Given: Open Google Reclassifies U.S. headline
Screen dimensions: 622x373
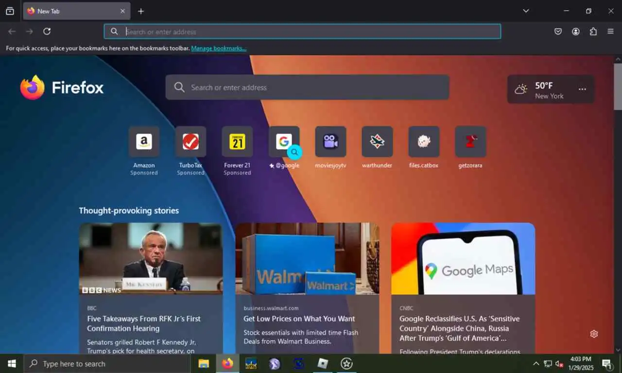Looking at the screenshot, I should click(460, 328).
